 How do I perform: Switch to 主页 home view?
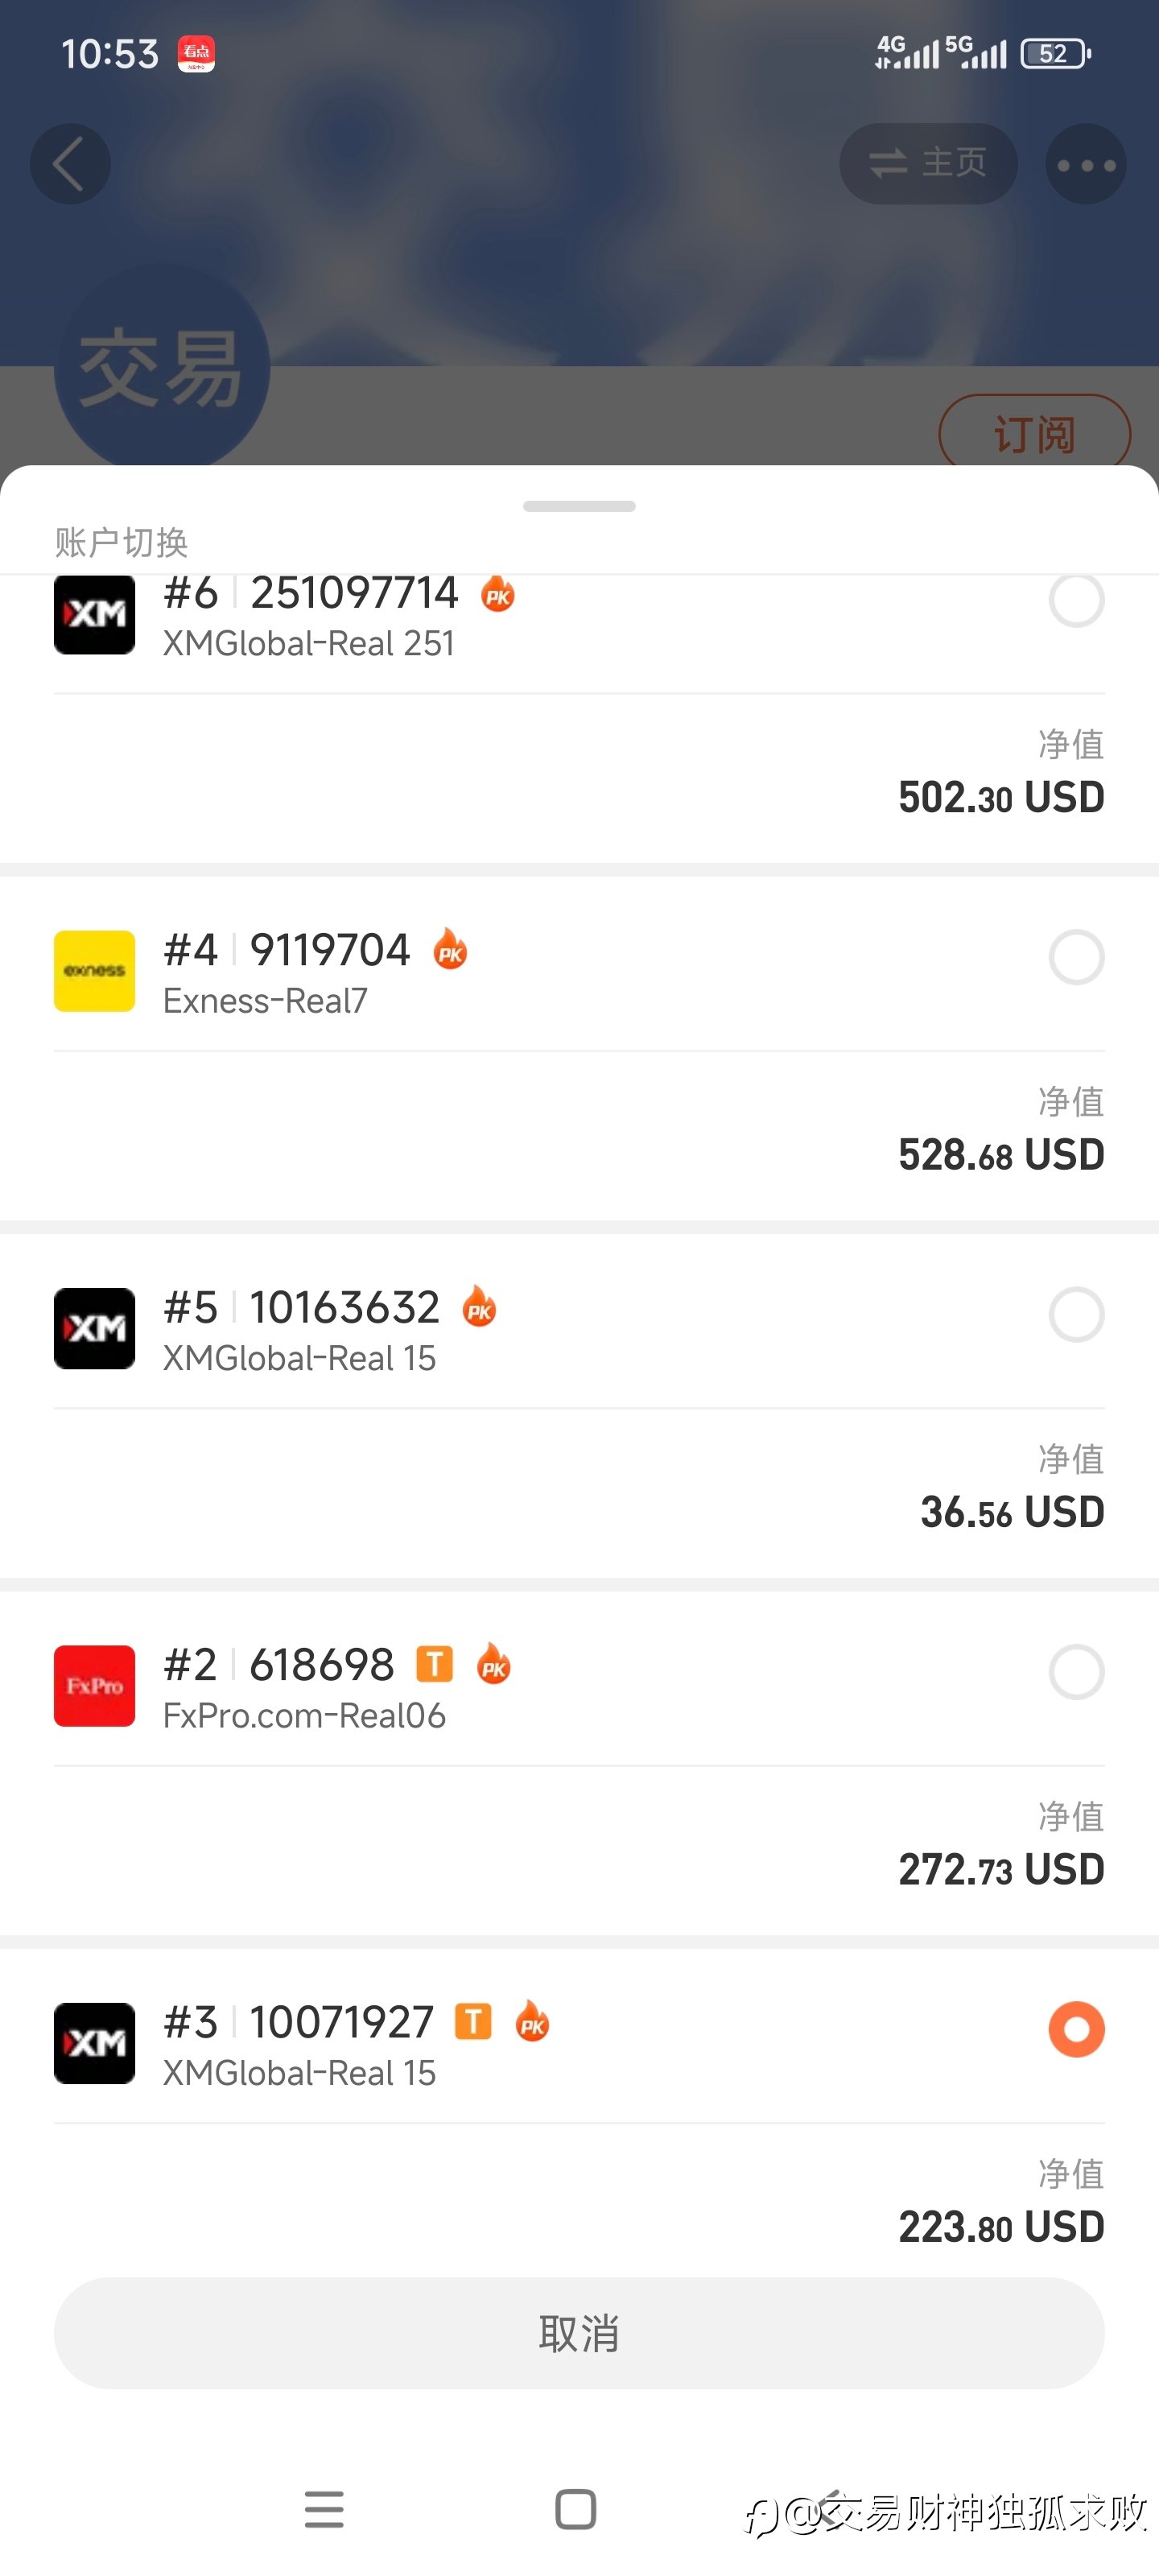(x=928, y=163)
